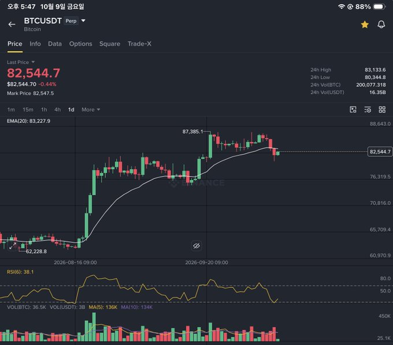Select the 1h chart interval
Viewport: 393px width, 345px height.
[44, 110]
